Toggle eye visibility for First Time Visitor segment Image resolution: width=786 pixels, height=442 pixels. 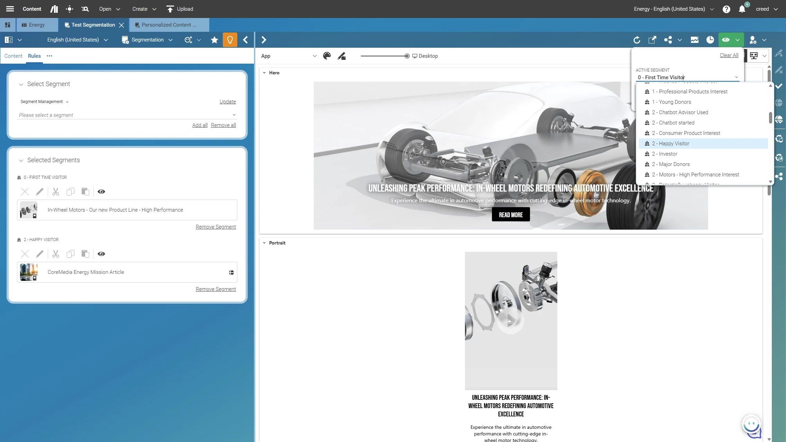(101, 192)
